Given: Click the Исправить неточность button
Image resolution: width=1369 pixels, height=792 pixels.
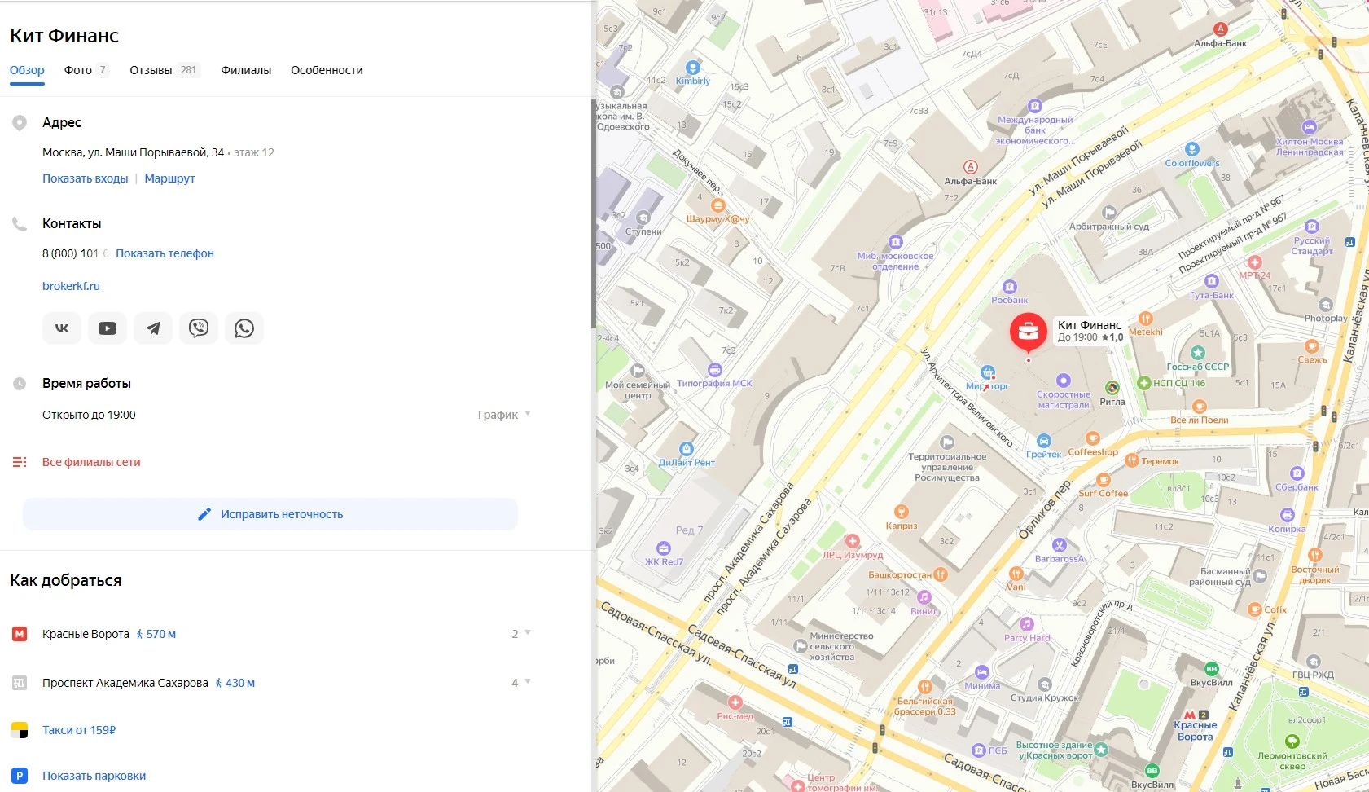Looking at the screenshot, I should click(x=270, y=514).
